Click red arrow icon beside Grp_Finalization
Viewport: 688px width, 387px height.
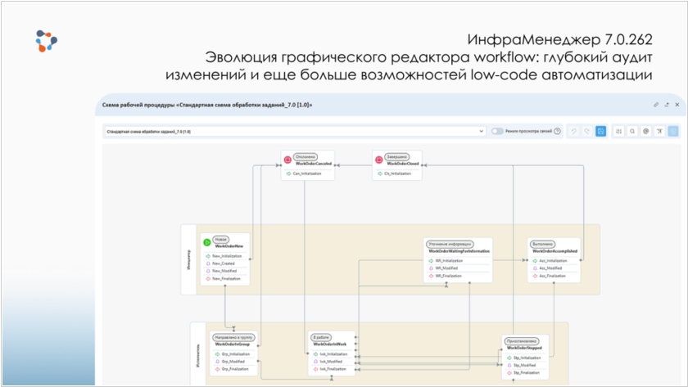(x=217, y=369)
